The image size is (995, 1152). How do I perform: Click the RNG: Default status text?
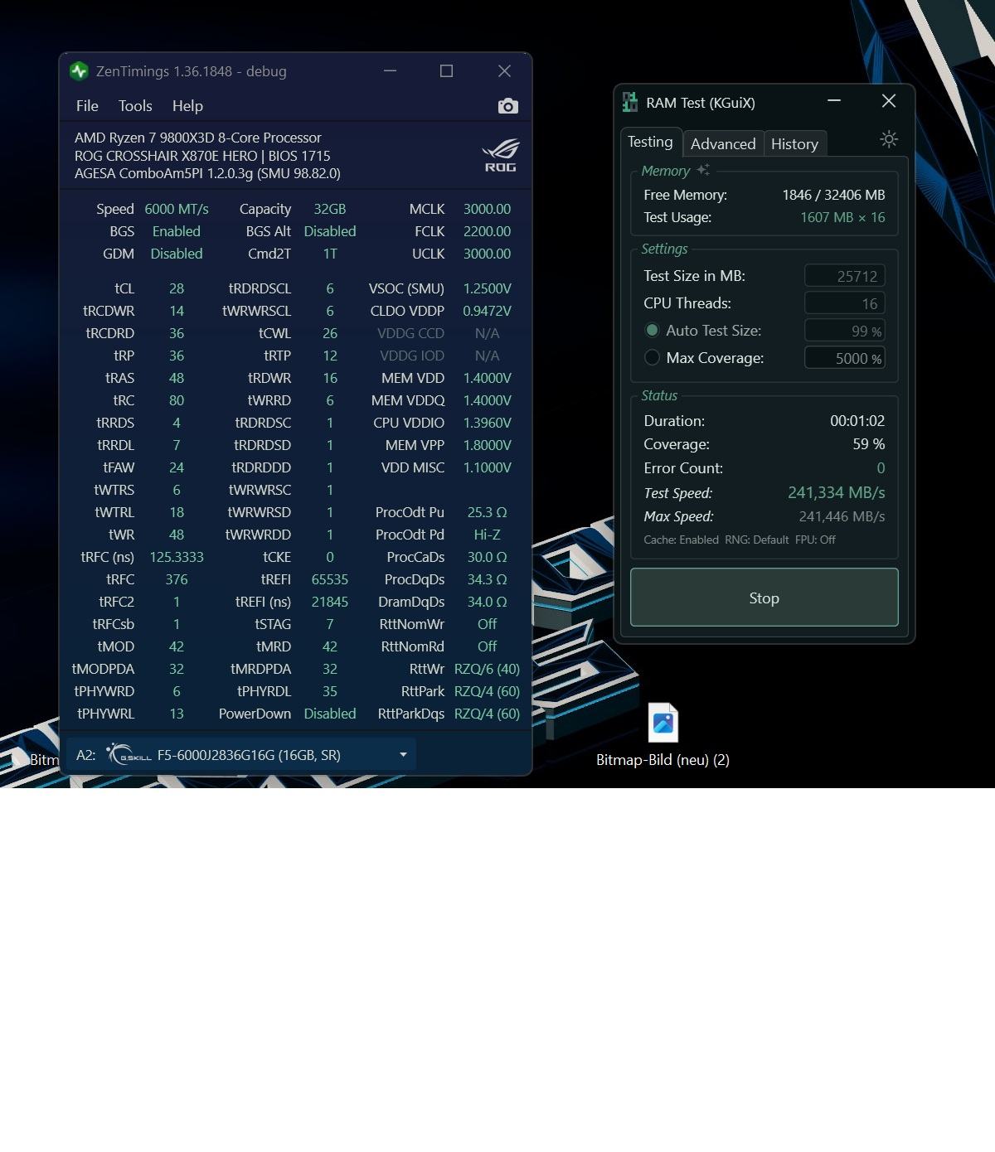[x=757, y=540]
